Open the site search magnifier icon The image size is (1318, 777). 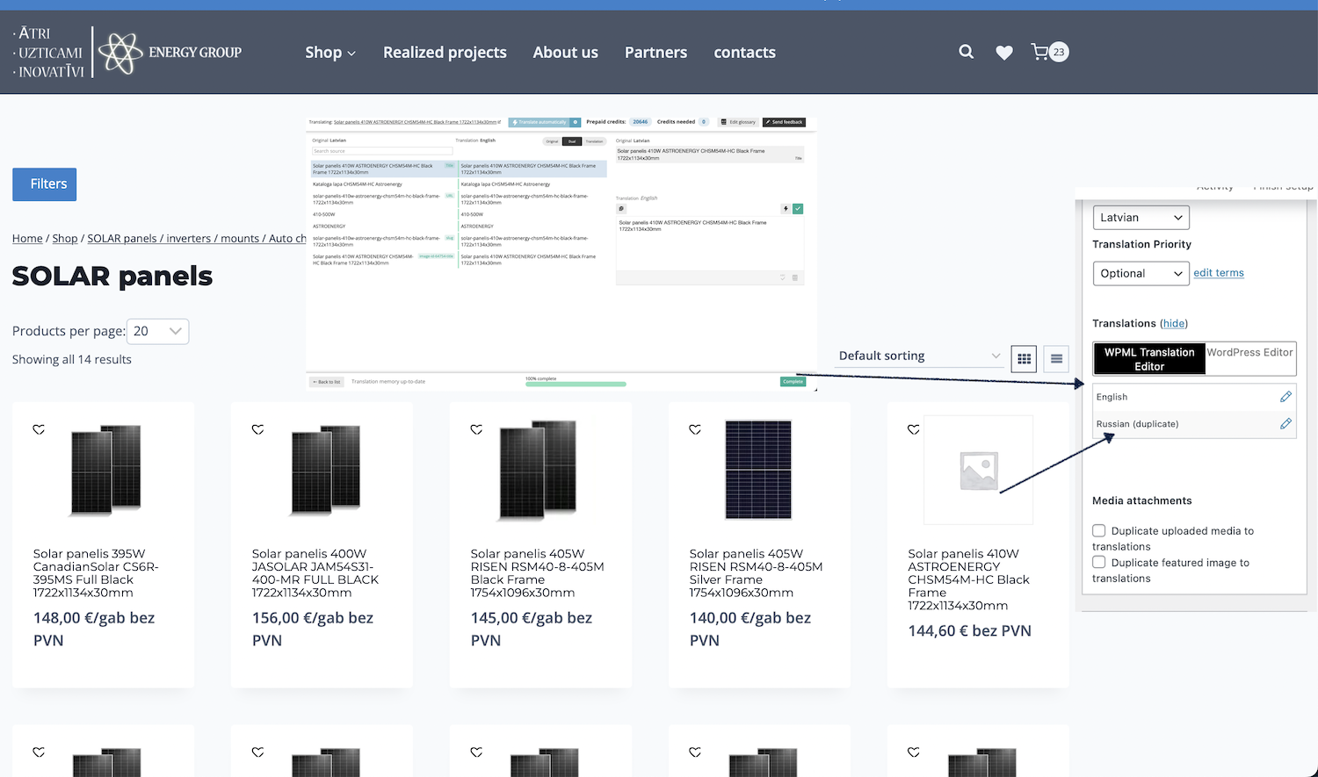click(966, 52)
